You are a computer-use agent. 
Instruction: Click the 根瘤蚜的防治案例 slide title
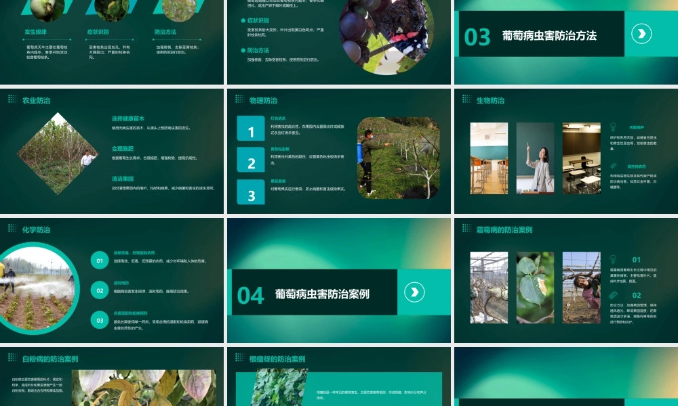277,359
